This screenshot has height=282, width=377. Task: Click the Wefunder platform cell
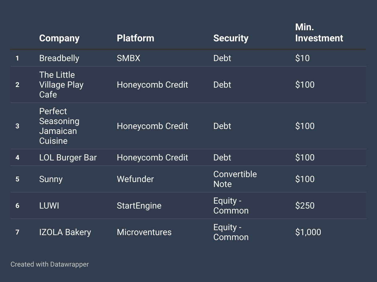tap(135, 179)
